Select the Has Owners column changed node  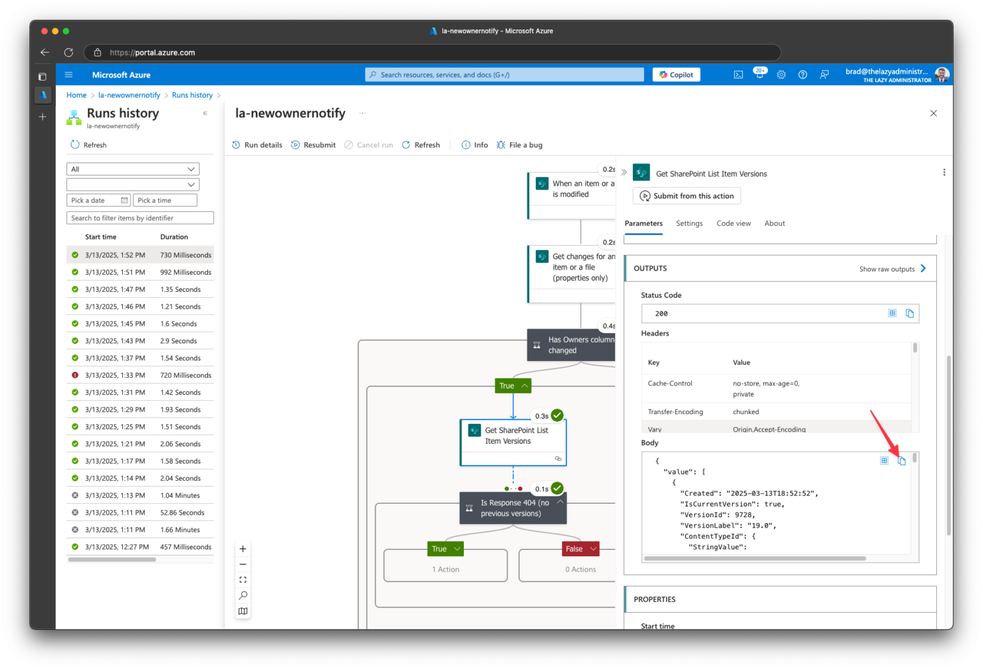tap(571, 345)
